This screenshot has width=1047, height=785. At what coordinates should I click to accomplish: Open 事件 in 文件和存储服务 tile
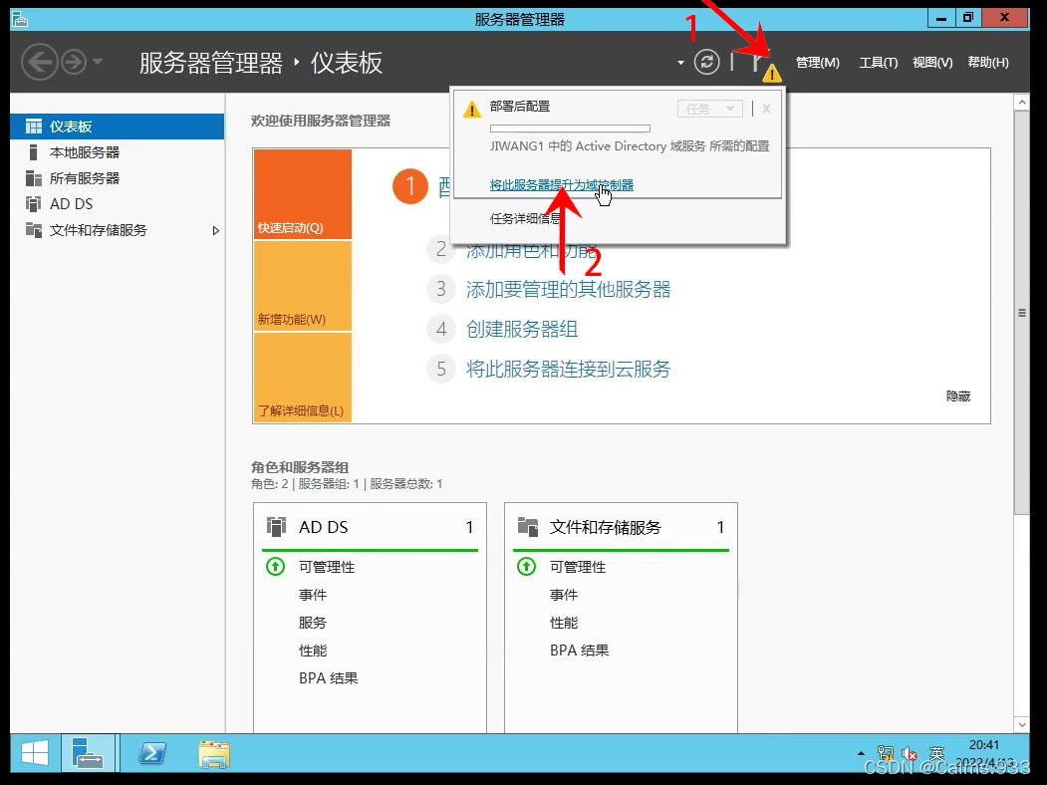click(x=564, y=595)
